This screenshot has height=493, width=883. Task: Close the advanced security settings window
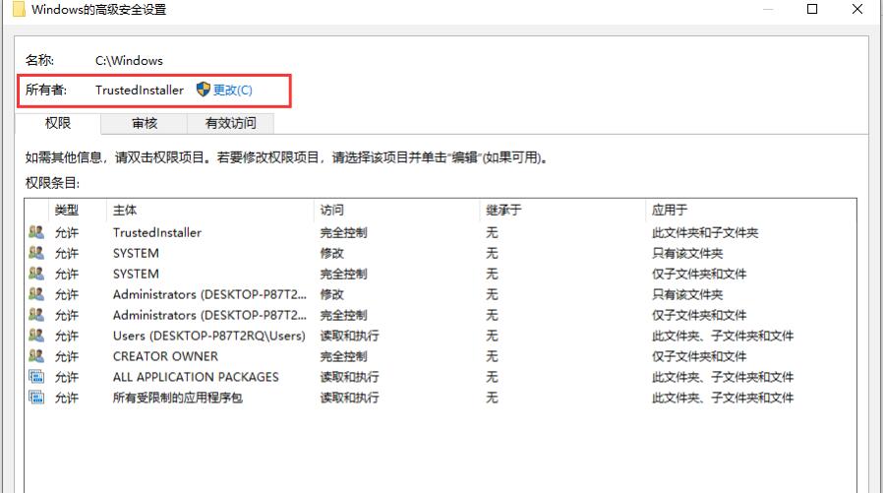(x=857, y=9)
